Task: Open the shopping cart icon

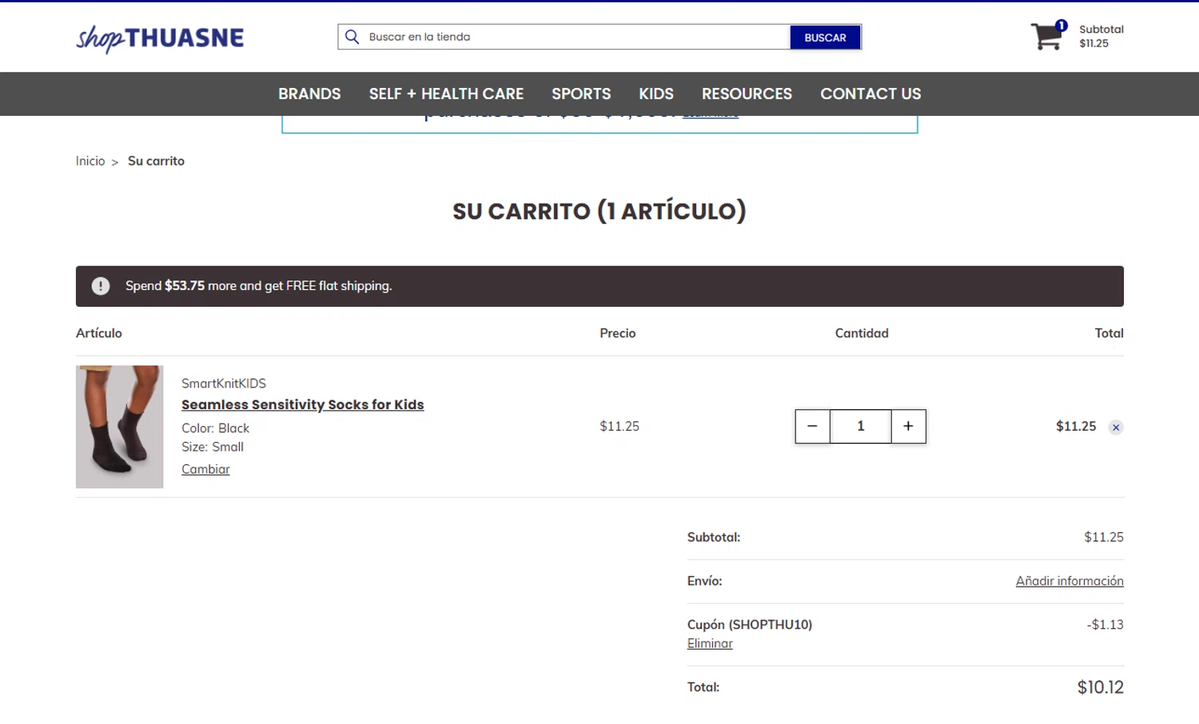Action: click(x=1046, y=37)
